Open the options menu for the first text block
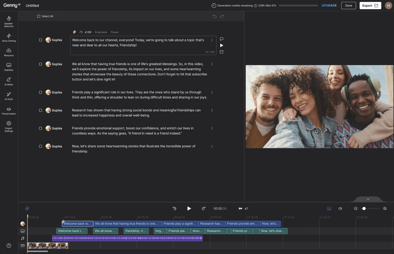This screenshot has height=254, width=394. (212, 40)
